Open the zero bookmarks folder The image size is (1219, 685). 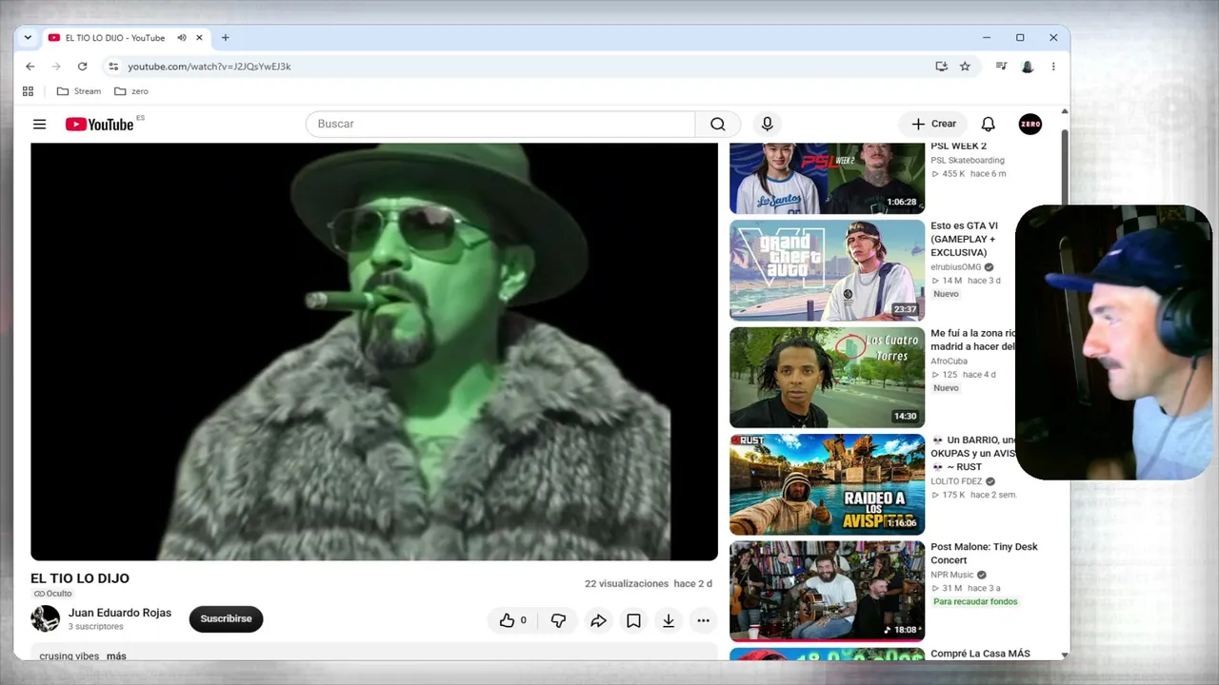click(x=131, y=91)
